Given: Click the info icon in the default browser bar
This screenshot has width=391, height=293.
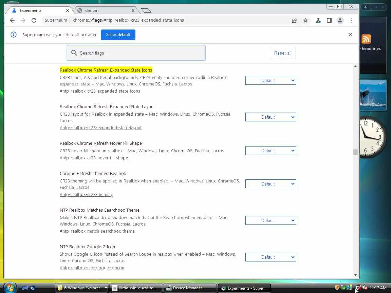Looking at the screenshot, I should coord(14,35).
